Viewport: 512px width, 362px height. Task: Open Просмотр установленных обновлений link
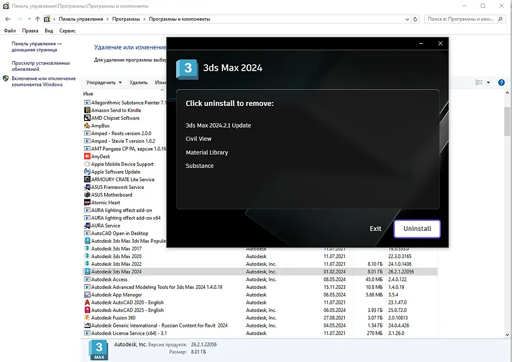coord(41,66)
